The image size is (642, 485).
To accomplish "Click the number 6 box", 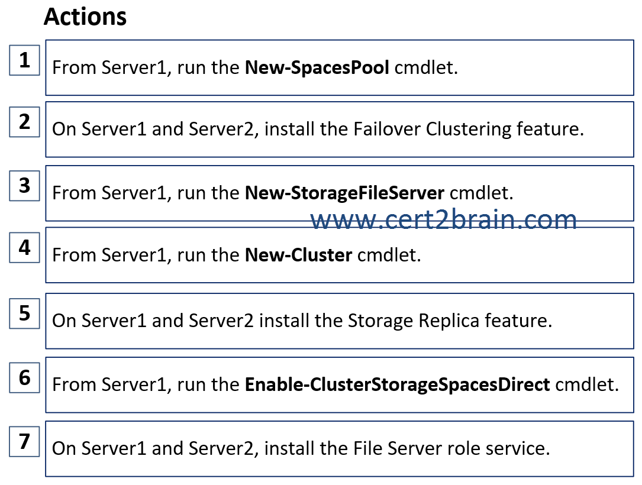I will [x=25, y=377].
